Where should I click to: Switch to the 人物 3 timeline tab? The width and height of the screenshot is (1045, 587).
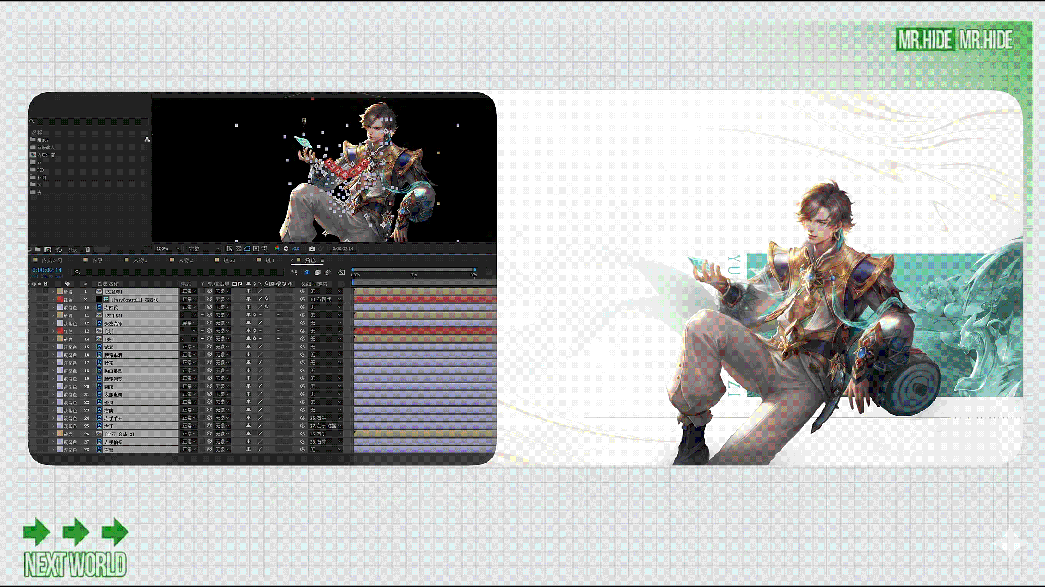pos(140,260)
